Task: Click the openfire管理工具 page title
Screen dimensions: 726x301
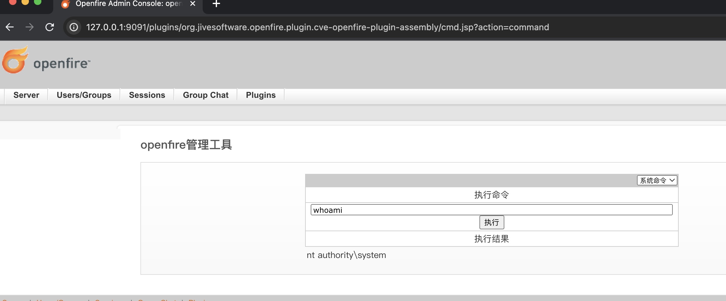Action: point(186,145)
